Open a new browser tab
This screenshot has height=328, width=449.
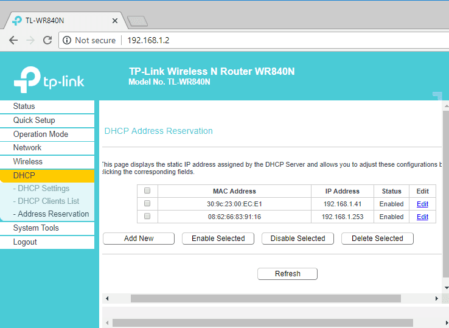point(137,21)
